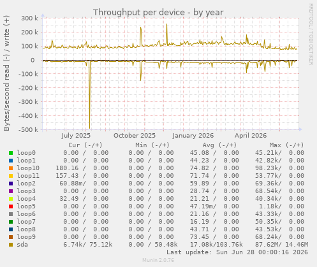Click sda current value '6.74k/ 75.12k'
Screen dimensions: 317x267
tap(88, 245)
